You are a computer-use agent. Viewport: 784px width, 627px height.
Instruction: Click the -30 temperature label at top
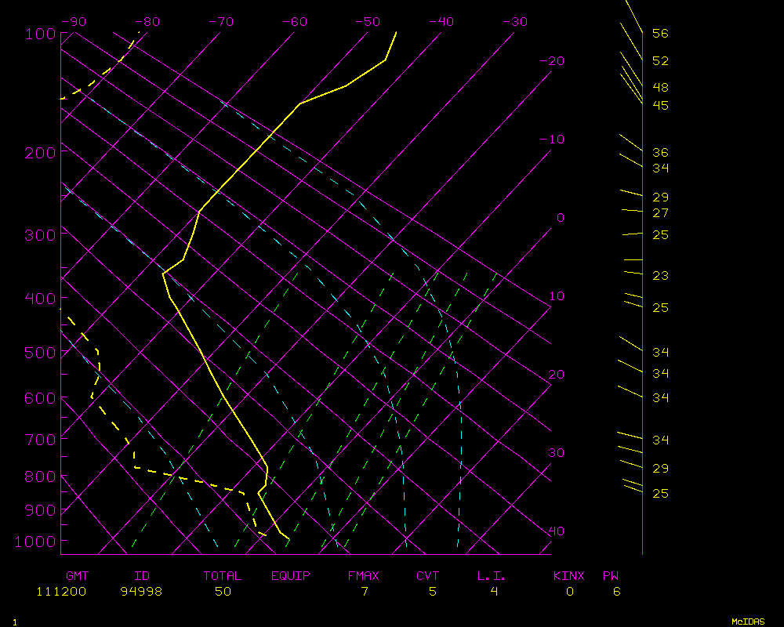coord(514,22)
